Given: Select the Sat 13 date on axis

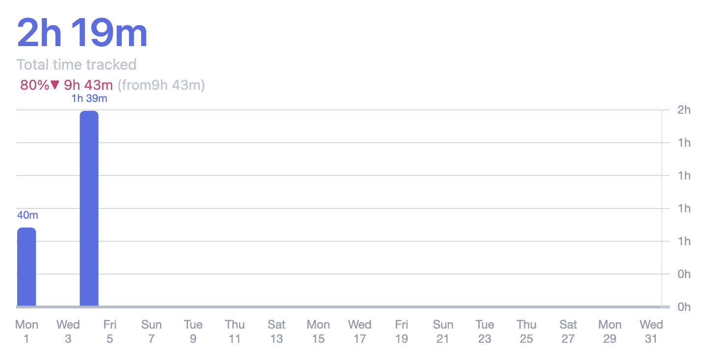Looking at the screenshot, I should 276,331.
